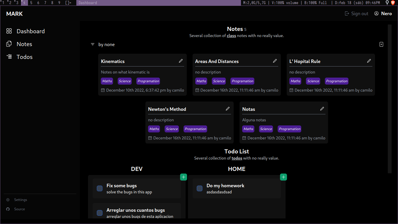Click the MARK logo
The height and width of the screenshot is (224, 398).
click(x=15, y=14)
